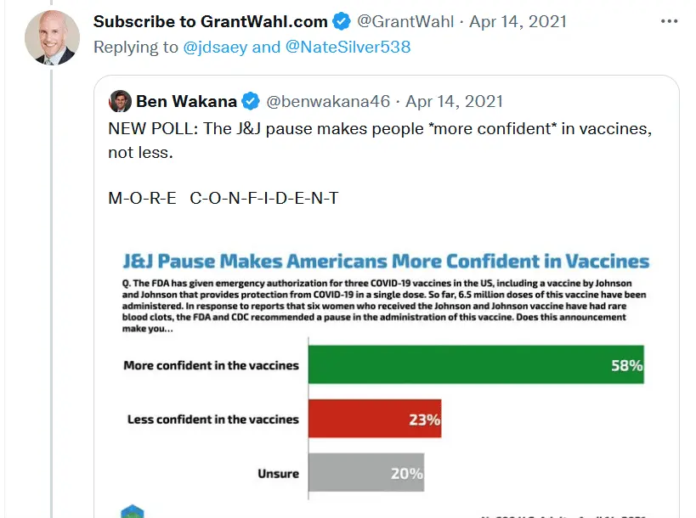Screen dimensions: 696x518
Task: Click the "M-O-R-E C-O-N-F-I-D-E-N-T" text line
Action: (224, 199)
